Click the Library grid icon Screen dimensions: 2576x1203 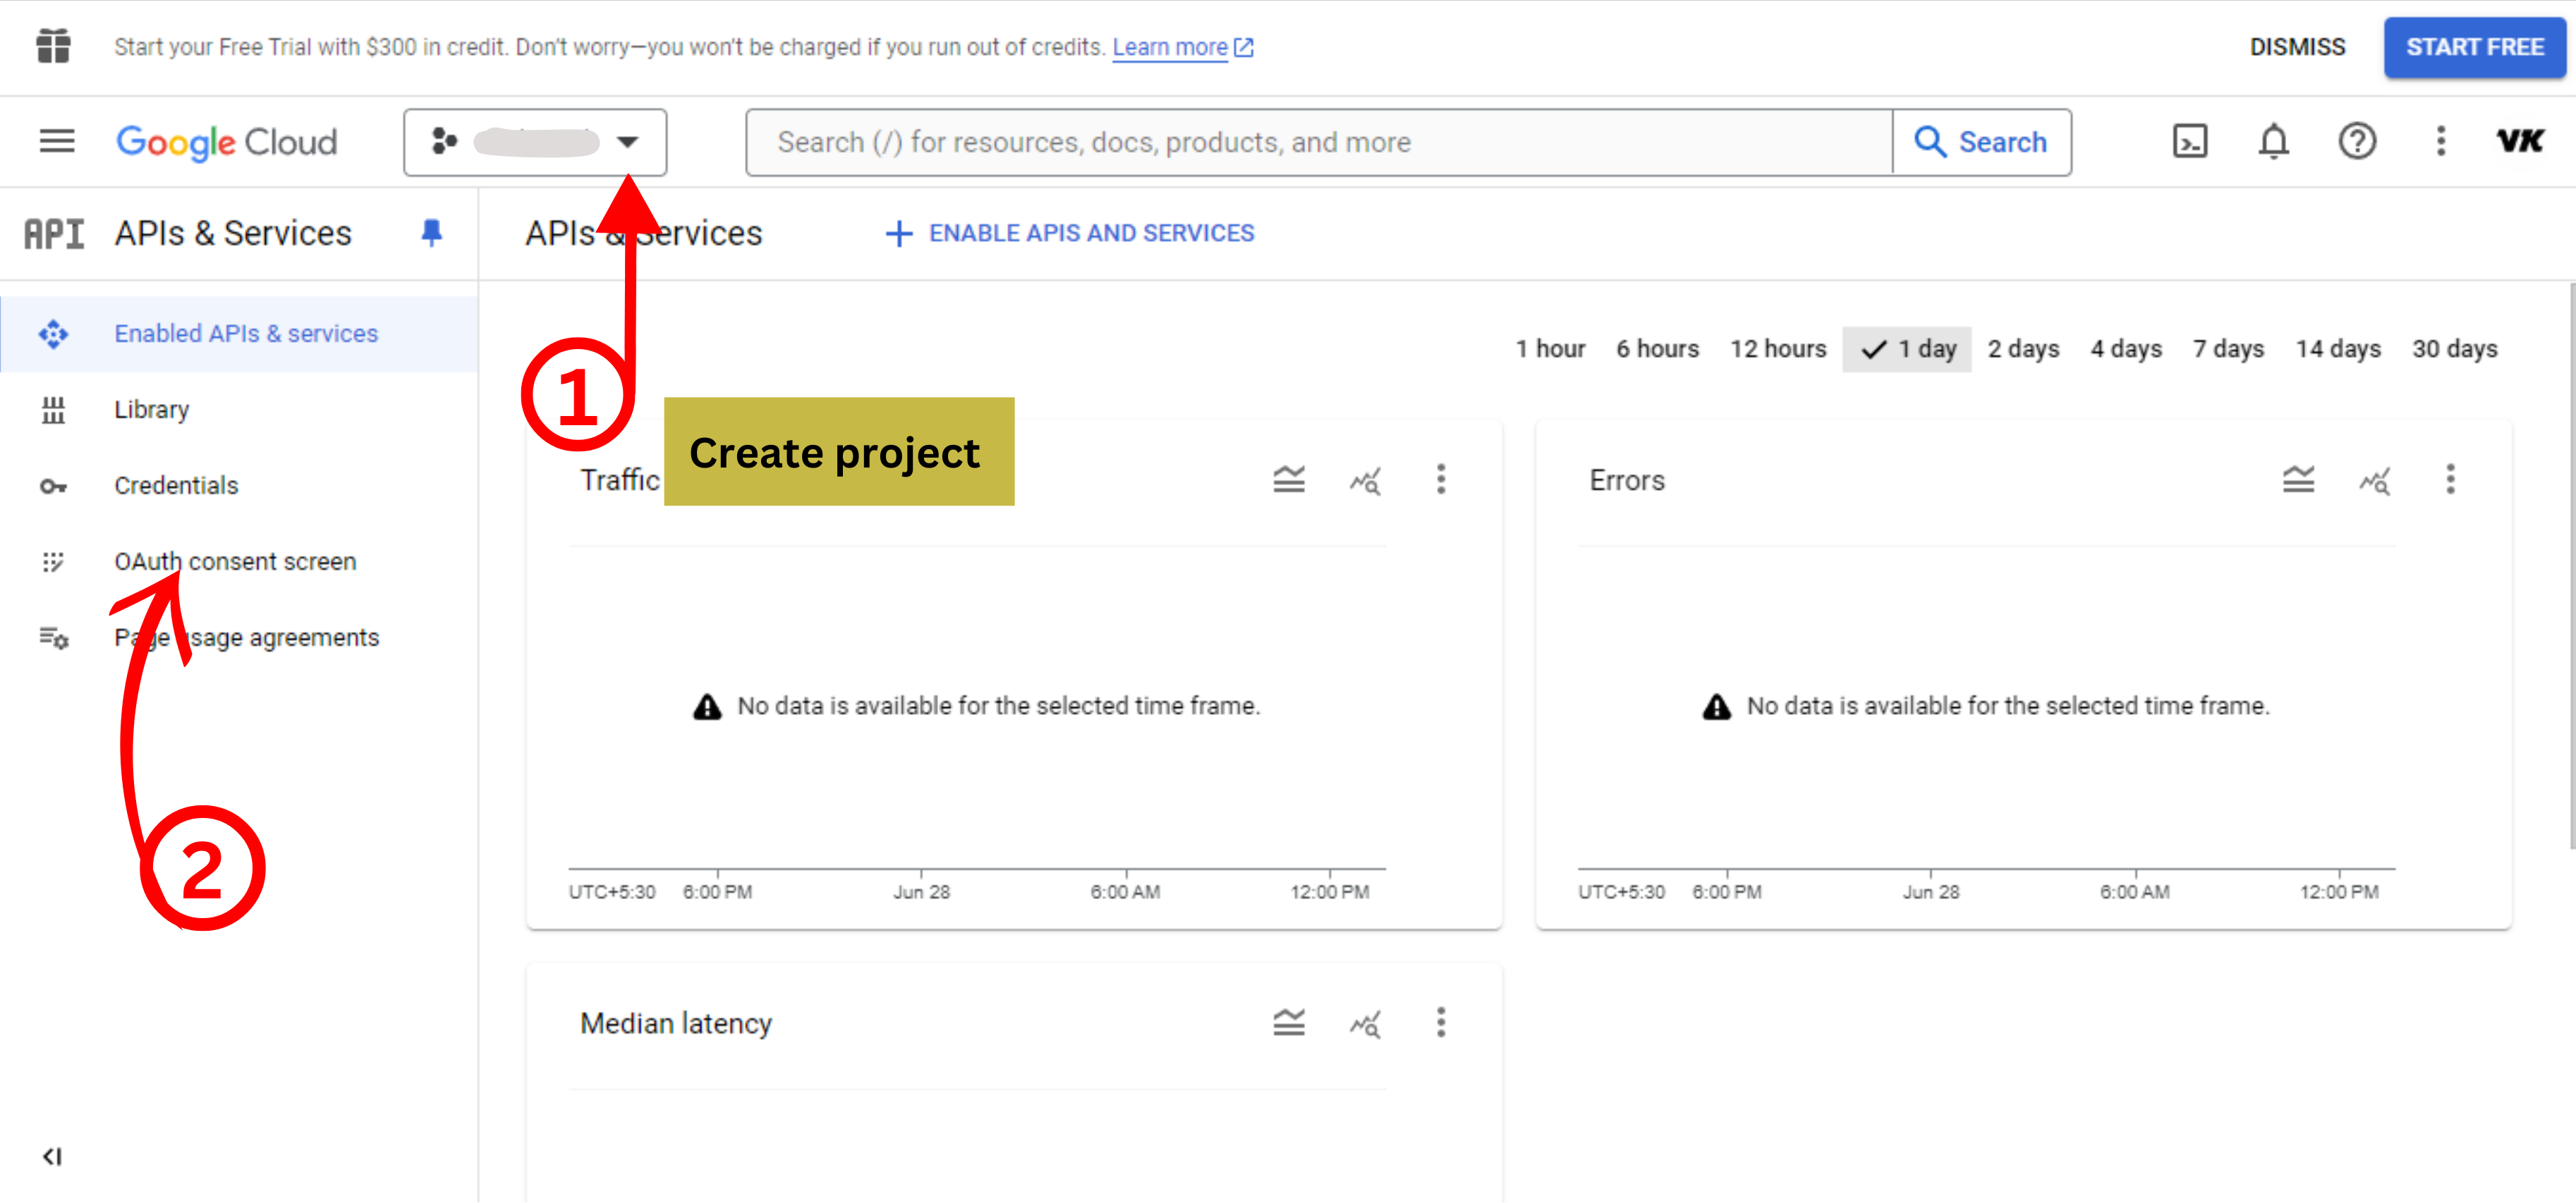tap(53, 410)
